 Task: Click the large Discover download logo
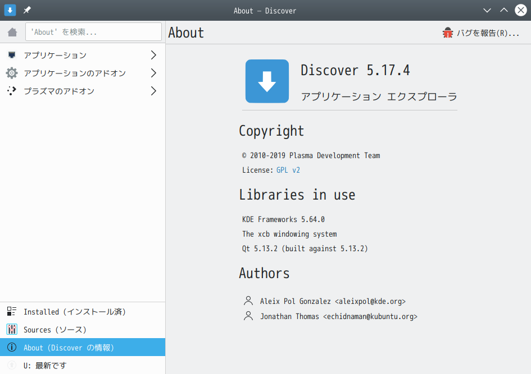pos(267,81)
